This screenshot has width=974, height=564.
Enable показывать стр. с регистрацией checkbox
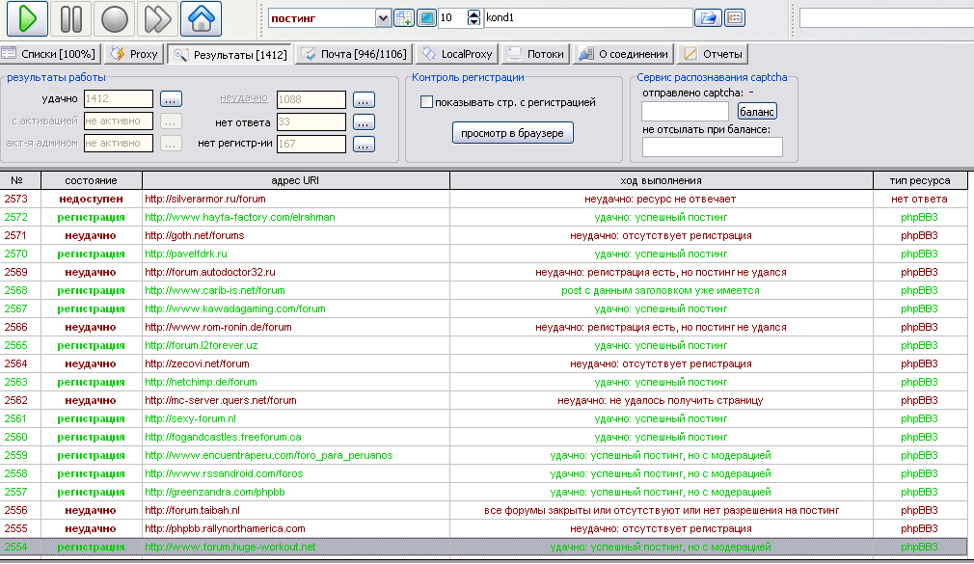427,102
